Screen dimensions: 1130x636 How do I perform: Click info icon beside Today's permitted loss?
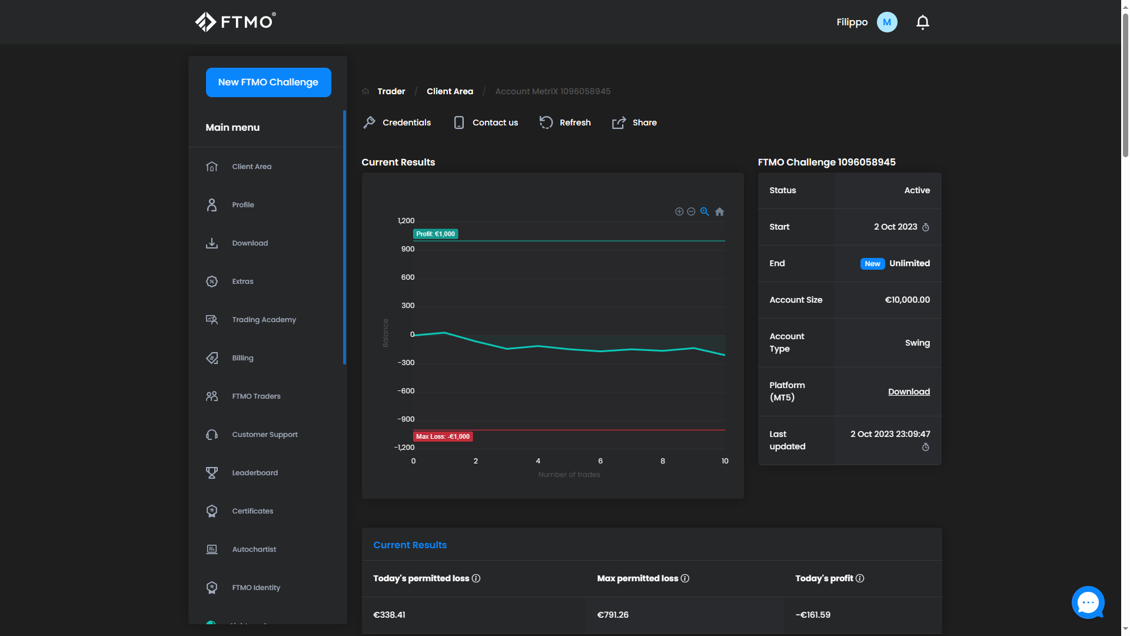coord(476,578)
